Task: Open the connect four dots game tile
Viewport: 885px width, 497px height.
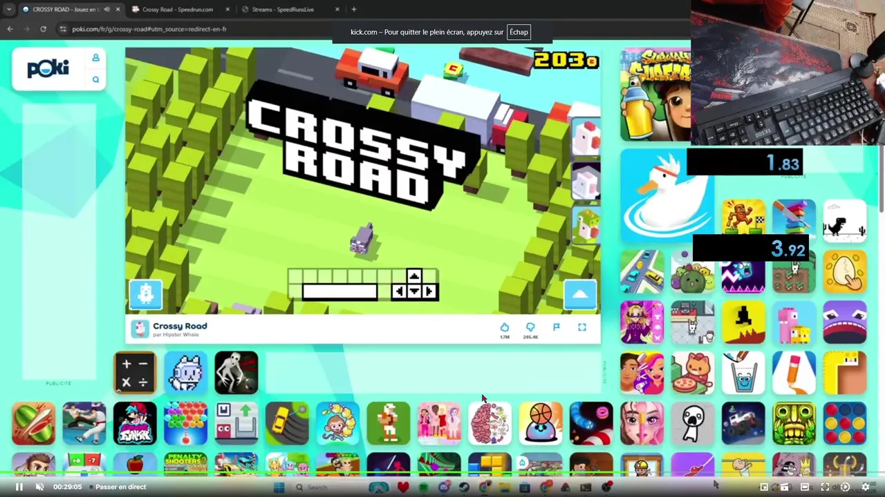Action: coord(845,423)
